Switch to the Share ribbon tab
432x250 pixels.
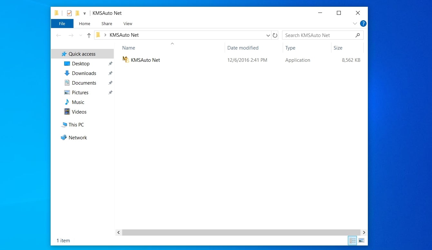[x=107, y=23]
